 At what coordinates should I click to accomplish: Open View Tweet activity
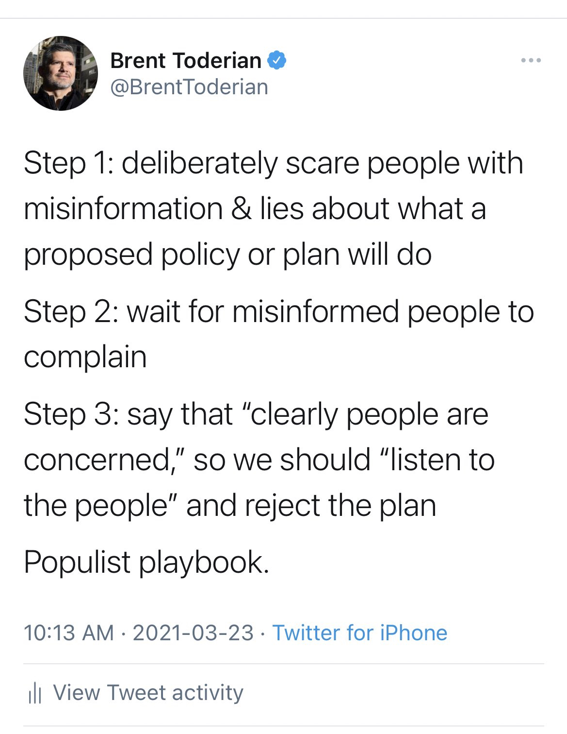click(148, 692)
